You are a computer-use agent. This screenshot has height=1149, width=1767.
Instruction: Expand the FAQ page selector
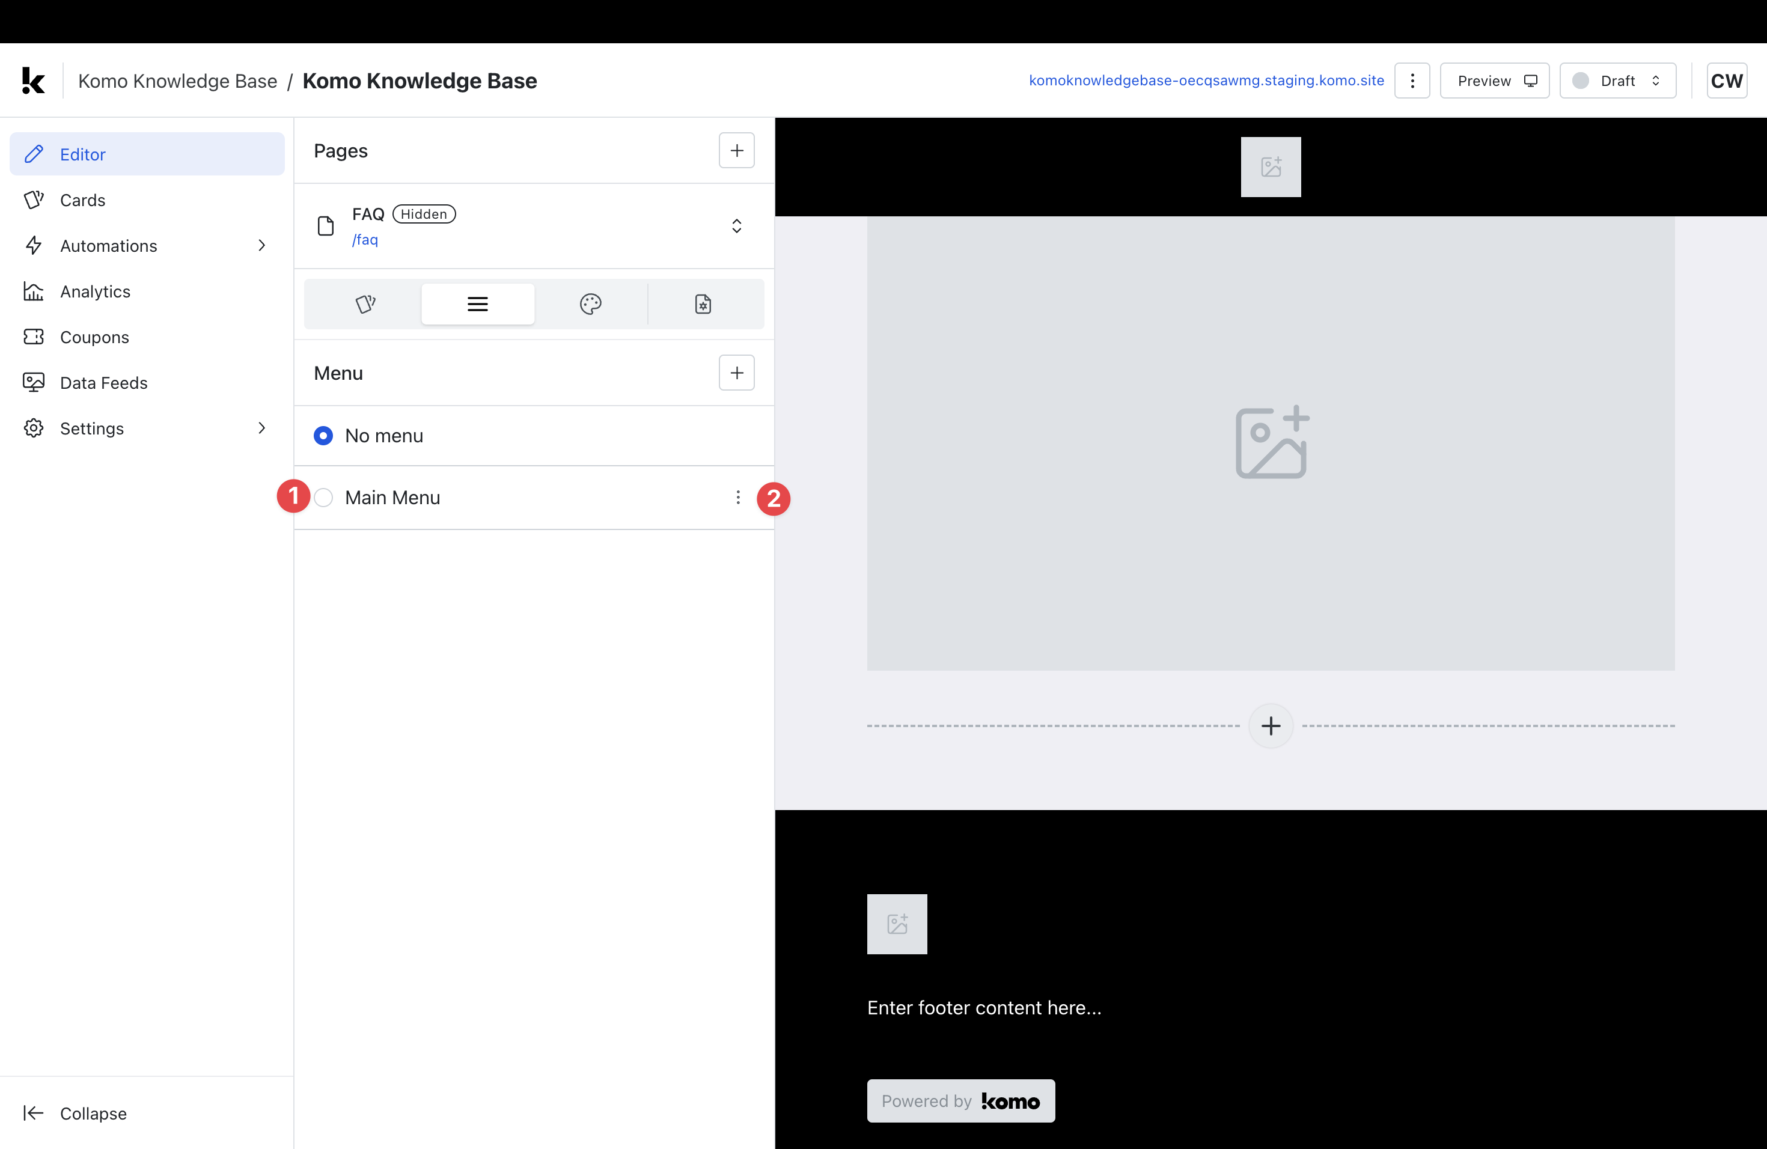click(736, 225)
